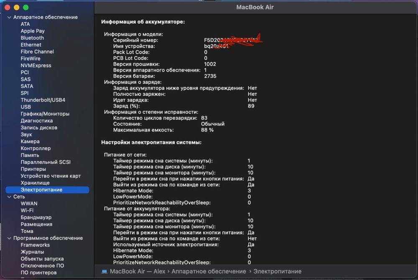Select Контроллер in the sidebar

pos(36,148)
